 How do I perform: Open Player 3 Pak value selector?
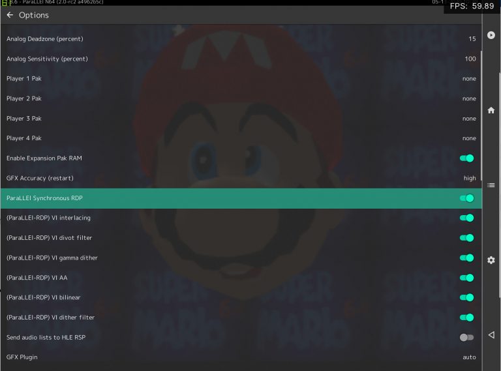click(x=469, y=119)
